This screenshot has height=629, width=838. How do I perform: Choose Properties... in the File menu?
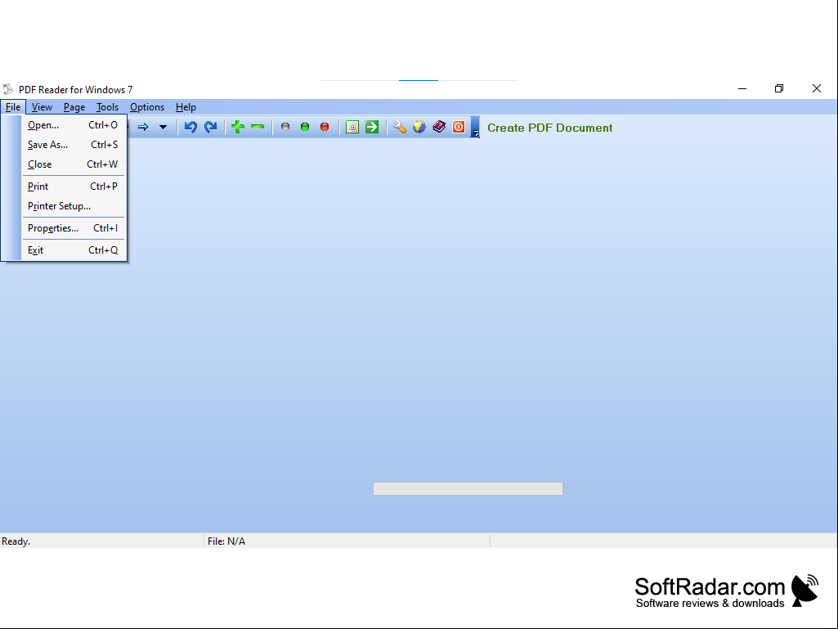pyautogui.click(x=73, y=228)
